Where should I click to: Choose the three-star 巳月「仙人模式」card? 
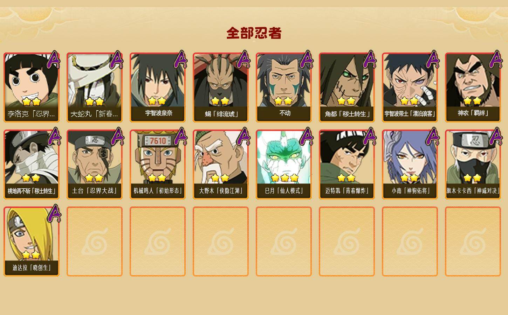click(284, 164)
